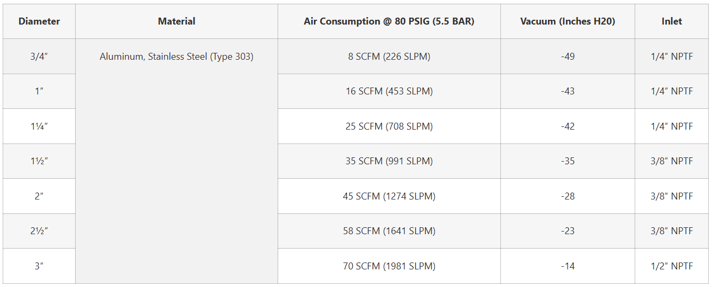Click the Aluminum, Stainless Steel material text
713x287 pixels.
click(176, 57)
